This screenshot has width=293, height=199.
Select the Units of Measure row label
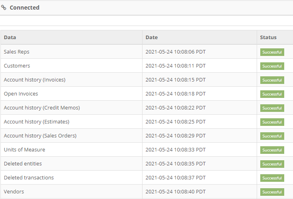pos(24,150)
